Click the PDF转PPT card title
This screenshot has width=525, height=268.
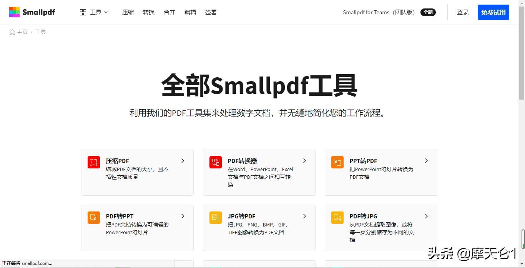(120, 216)
